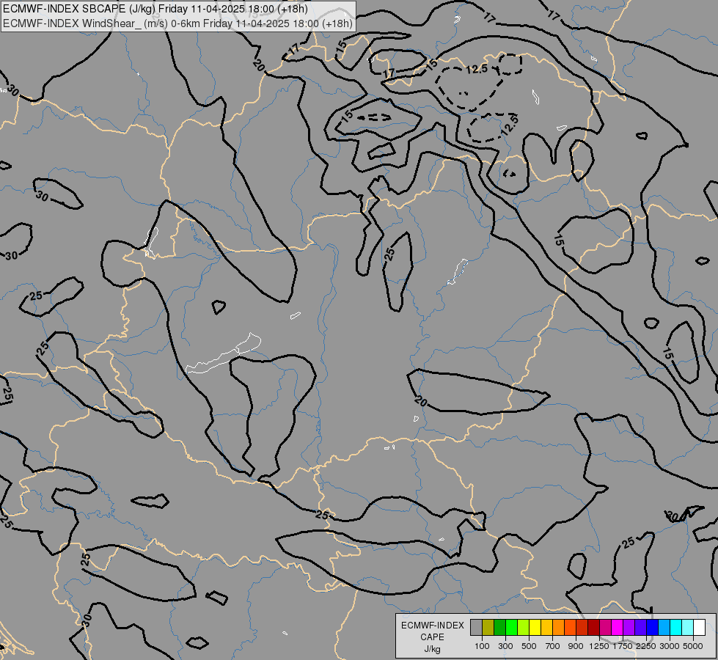Click the 700 legend tick label
Screen dimensions: 718x660
tap(553, 646)
